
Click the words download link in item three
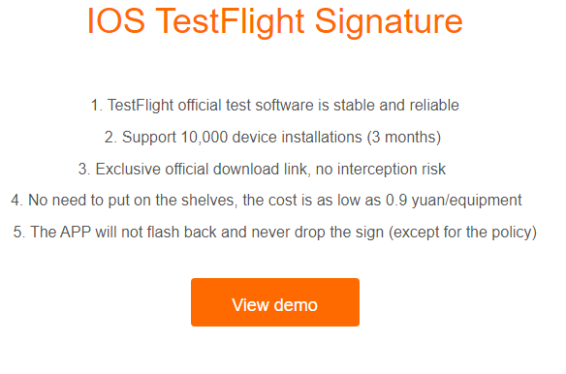tap(260, 169)
